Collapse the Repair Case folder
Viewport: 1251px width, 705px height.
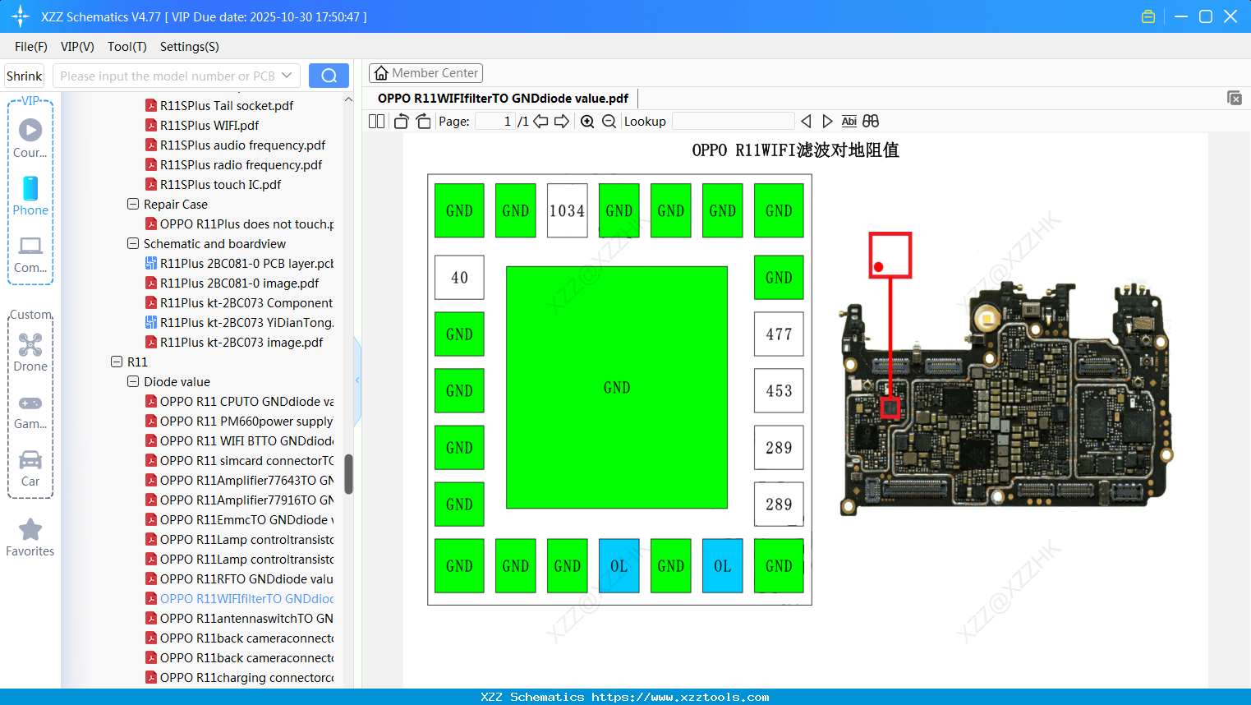coord(133,204)
